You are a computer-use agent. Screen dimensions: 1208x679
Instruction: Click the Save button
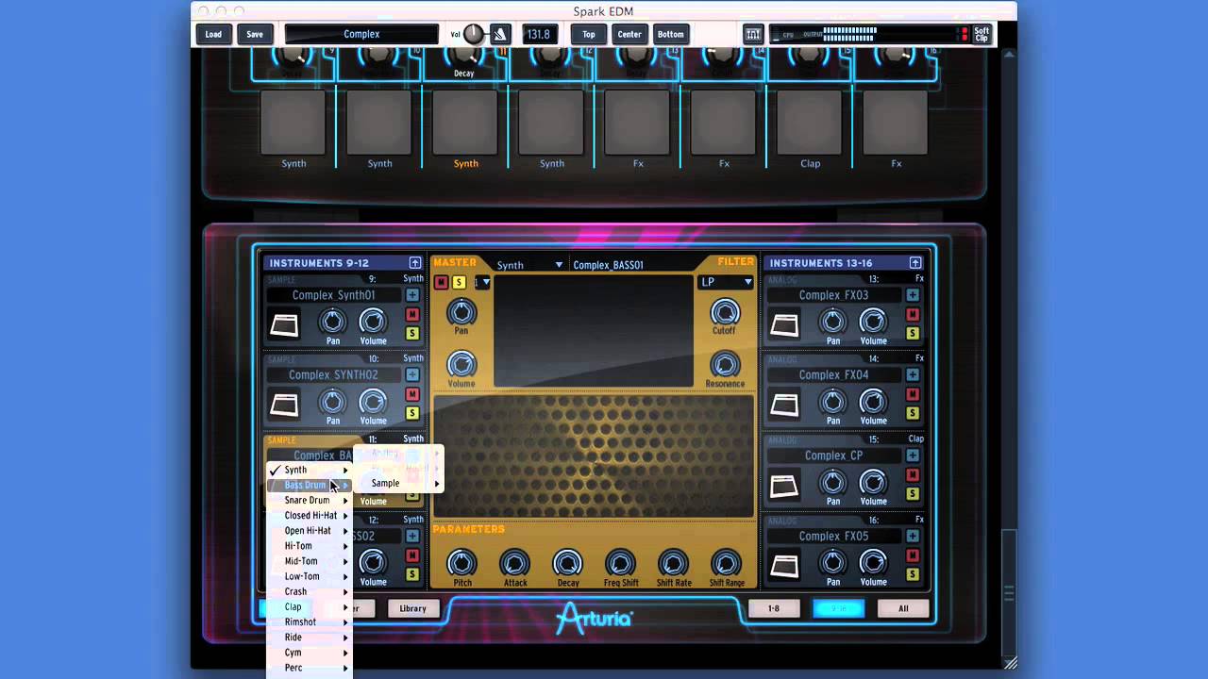(255, 34)
